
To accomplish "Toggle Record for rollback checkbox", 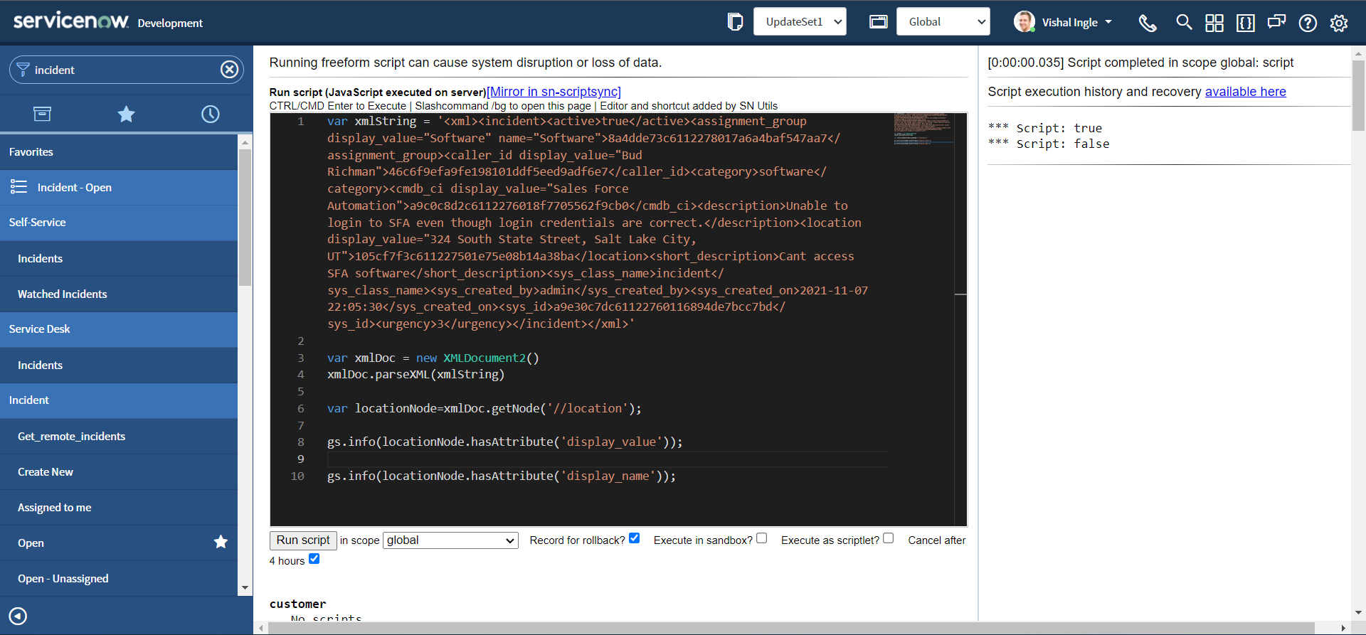I will (635, 538).
